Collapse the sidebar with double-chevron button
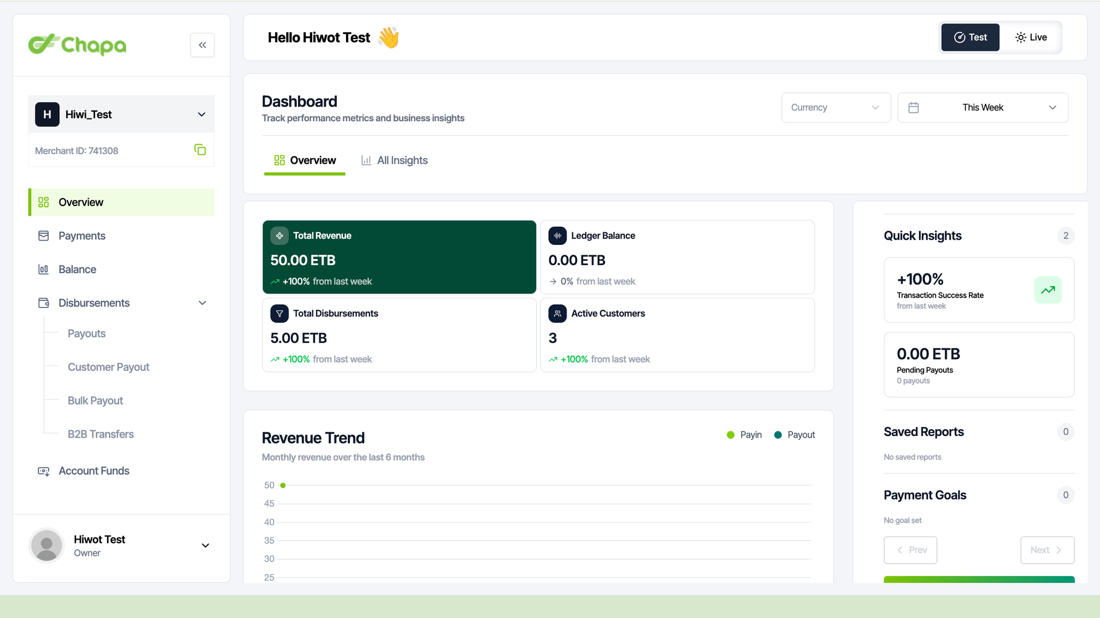This screenshot has height=618, width=1100. tap(202, 45)
